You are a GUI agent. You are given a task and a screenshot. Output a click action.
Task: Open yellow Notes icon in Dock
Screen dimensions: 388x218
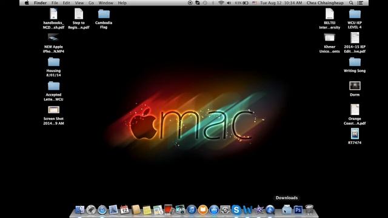click(147, 210)
